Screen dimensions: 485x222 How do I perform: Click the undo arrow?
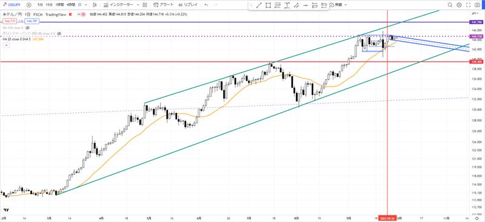pyautogui.click(x=207, y=5)
